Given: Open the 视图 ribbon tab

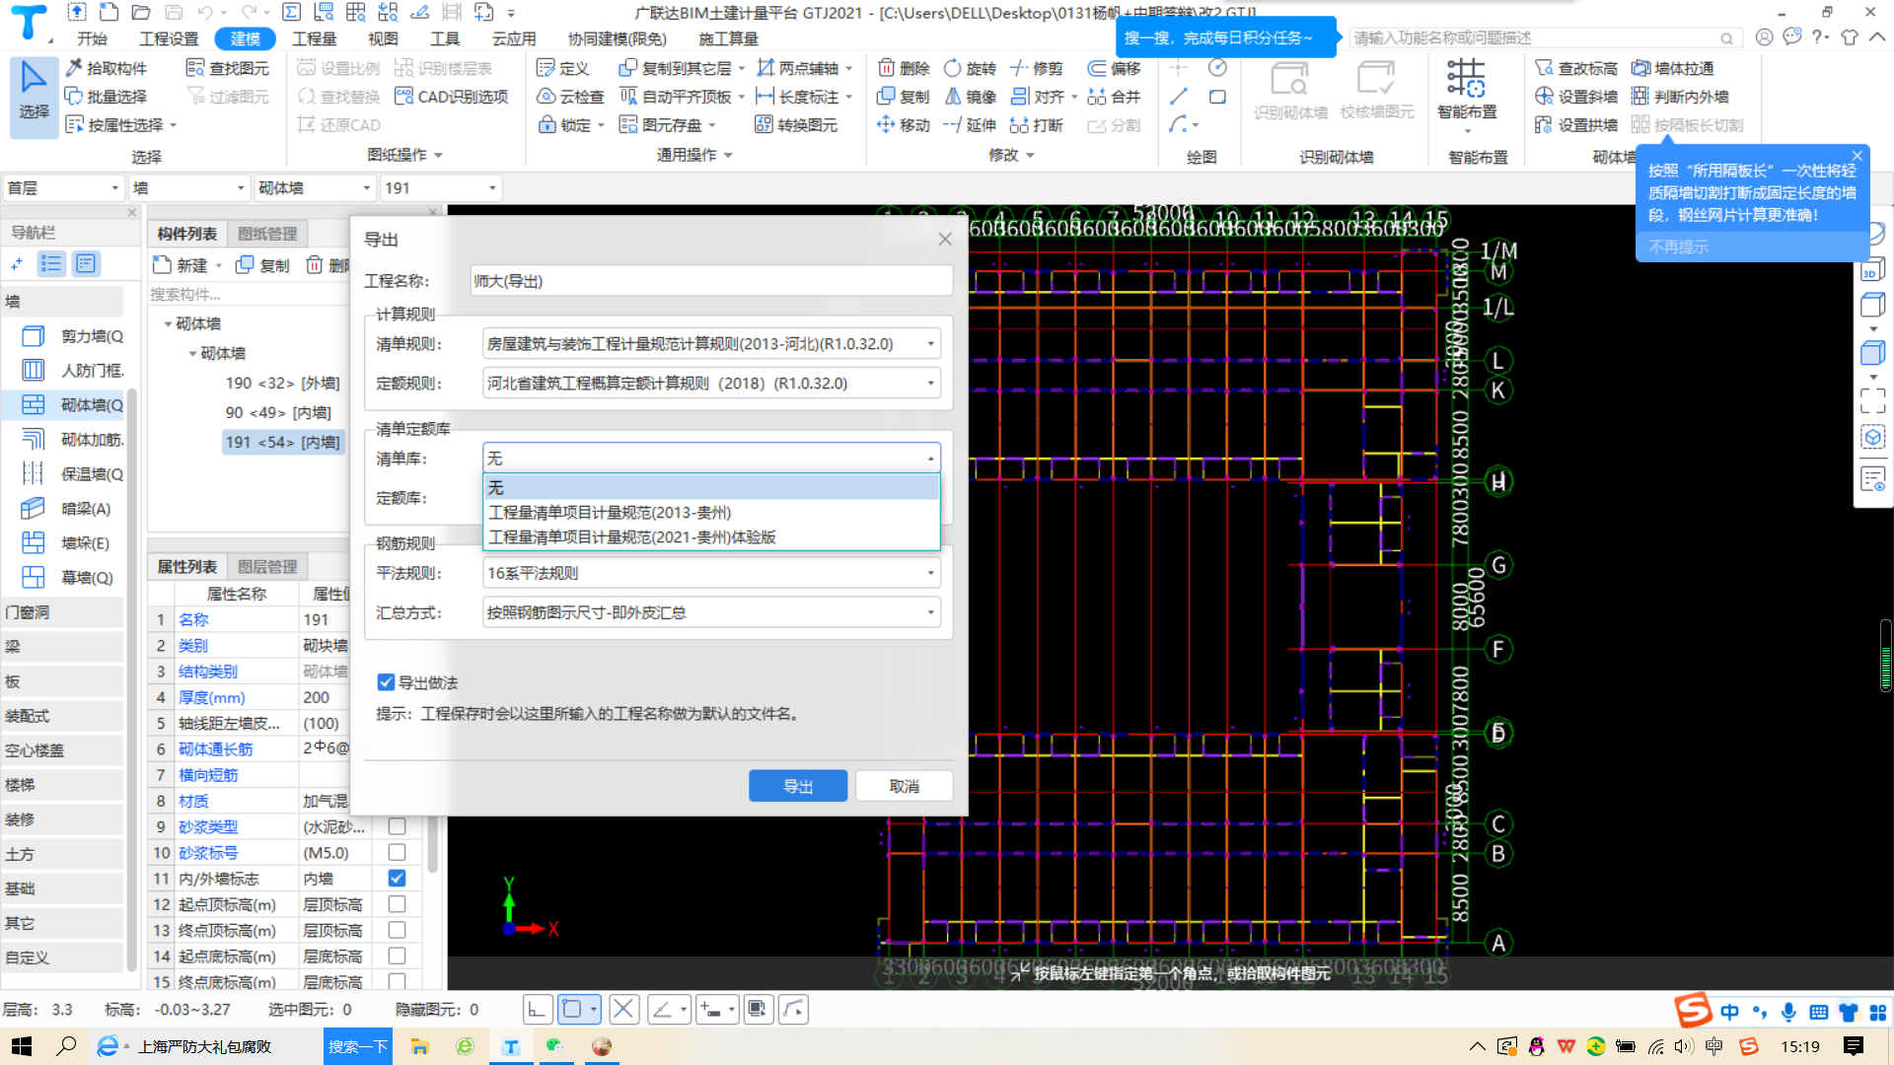Looking at the screenshot, I should coord(383,38).
